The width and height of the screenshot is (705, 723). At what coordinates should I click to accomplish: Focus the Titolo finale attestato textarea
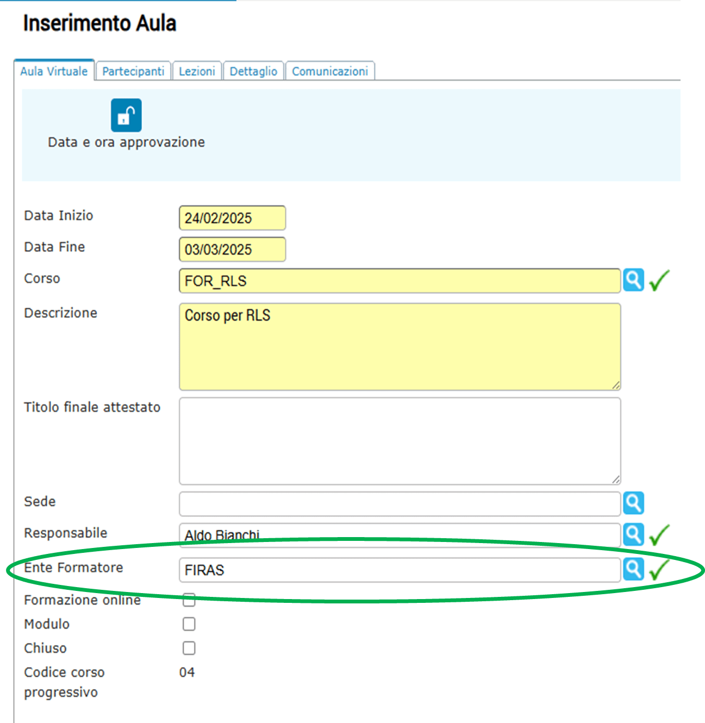pyautogui.click(x=400, y=441)
